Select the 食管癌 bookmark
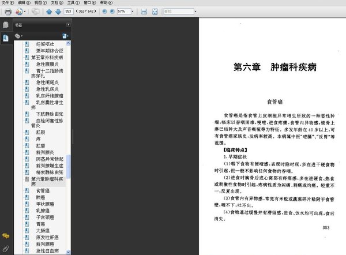The height and width of the screenshot is (255, 346). click(43, 190)
